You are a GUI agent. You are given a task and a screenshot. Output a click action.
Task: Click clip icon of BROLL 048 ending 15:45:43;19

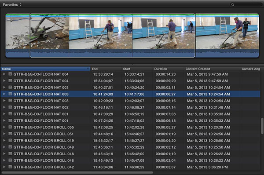(x=10, y=153)
